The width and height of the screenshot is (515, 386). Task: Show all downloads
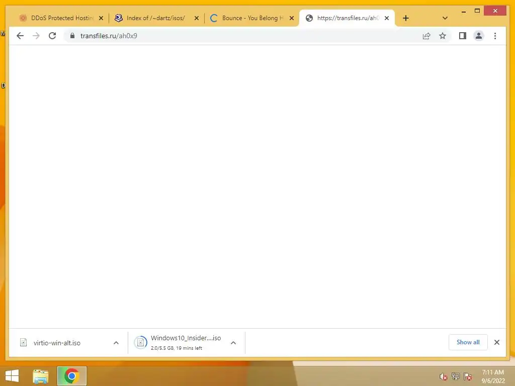click(x=468, y=342)
